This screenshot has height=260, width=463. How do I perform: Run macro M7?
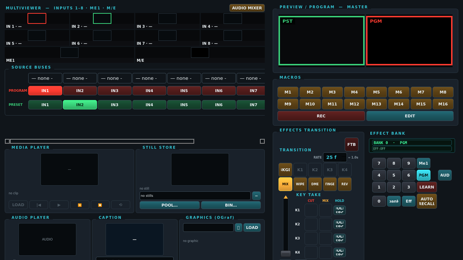421,92
